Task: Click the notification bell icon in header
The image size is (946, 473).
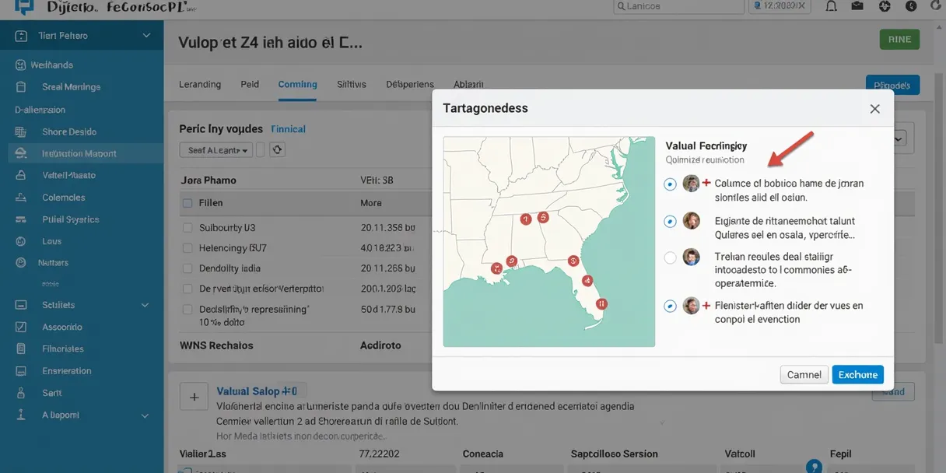Action: pyautogui.click(x=831, y=6)
